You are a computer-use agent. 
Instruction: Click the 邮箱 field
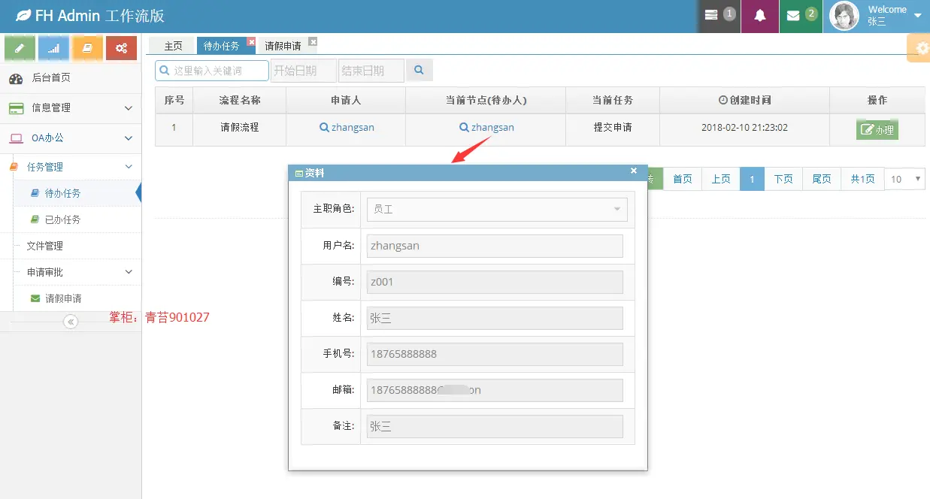coord(495,390)
